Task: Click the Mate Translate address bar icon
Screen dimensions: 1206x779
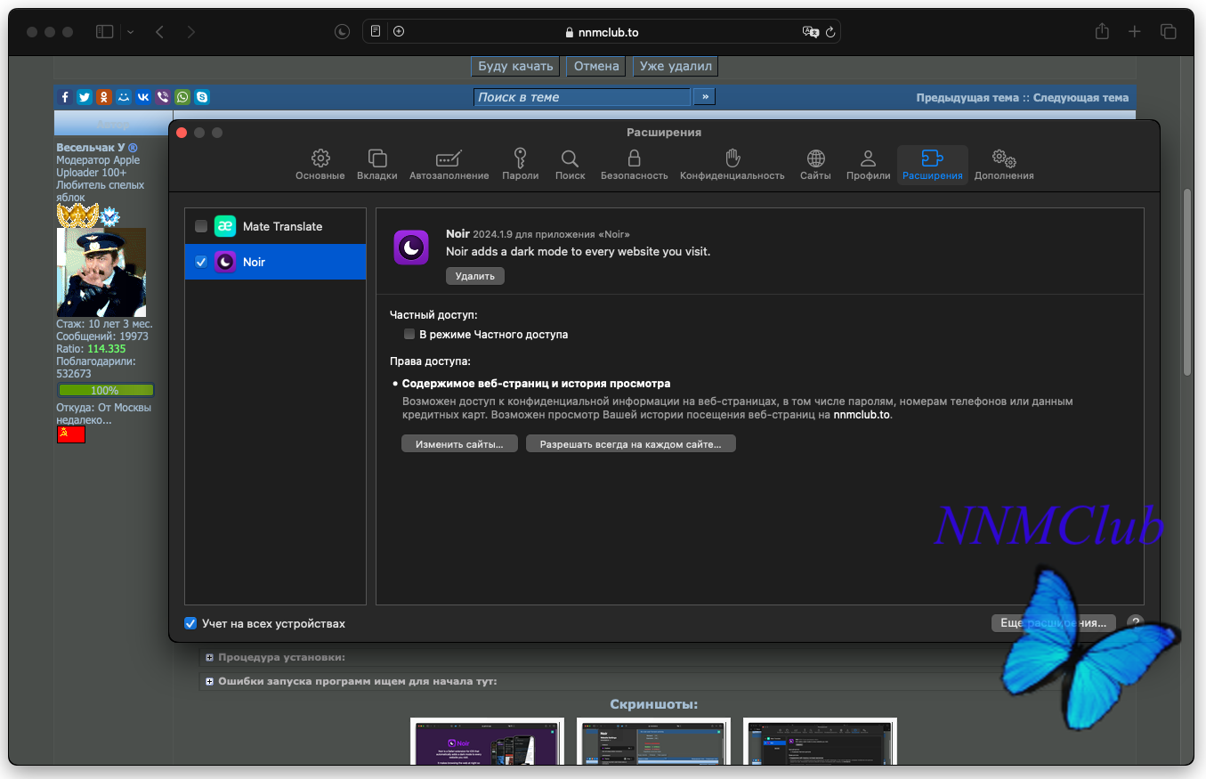Action: [x=810, y=31]
